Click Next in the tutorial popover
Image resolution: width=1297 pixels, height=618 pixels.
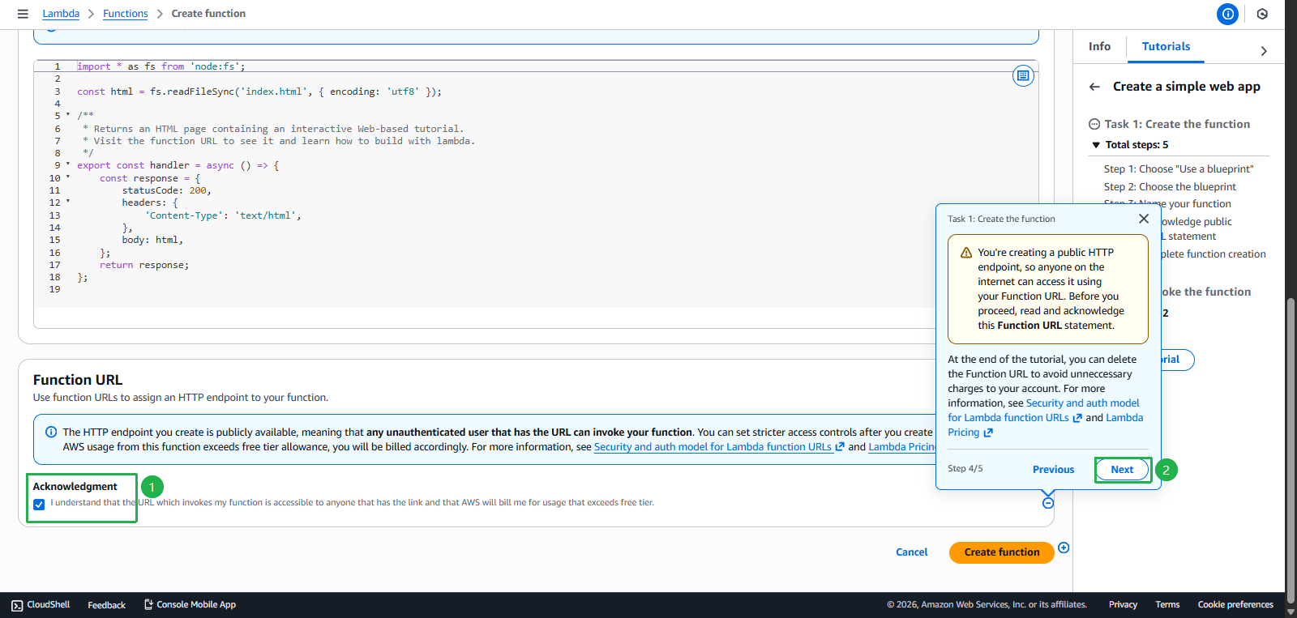point(1122,470)
